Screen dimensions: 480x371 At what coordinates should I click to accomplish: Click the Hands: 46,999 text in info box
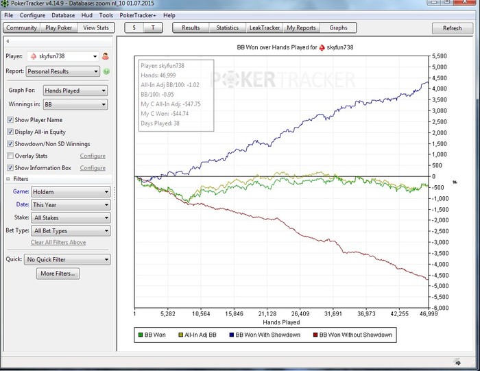click(158, 75)
